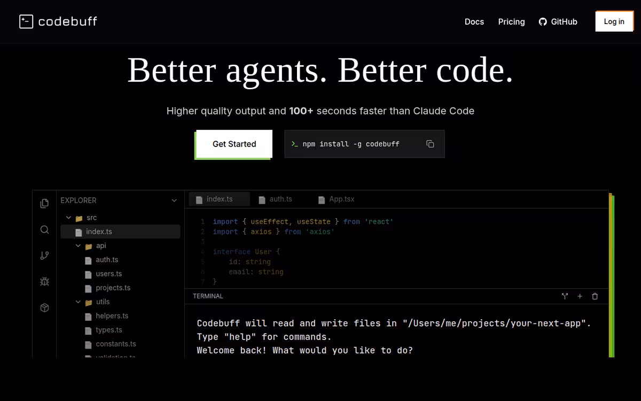Select index.ts in the explorer tree

[120, 232]
